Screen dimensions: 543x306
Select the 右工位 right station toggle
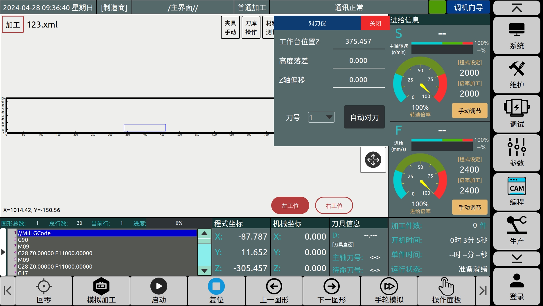334,206
